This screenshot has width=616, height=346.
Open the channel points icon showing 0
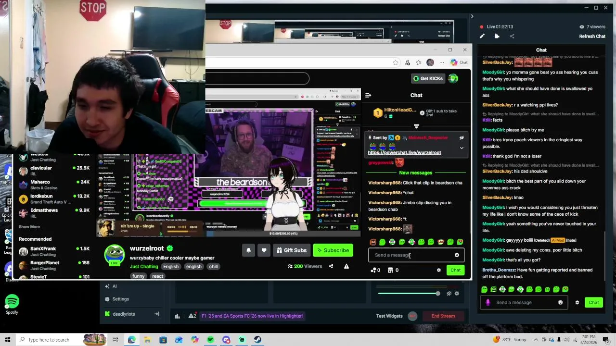coord(375,270)
